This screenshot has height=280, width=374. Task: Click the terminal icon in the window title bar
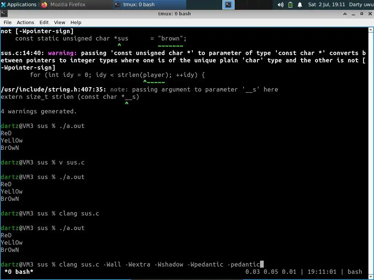click(x=4, y=14)
